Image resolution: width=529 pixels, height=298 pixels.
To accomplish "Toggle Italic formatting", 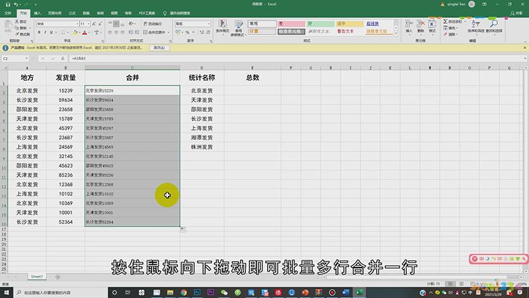I will 45,32.
